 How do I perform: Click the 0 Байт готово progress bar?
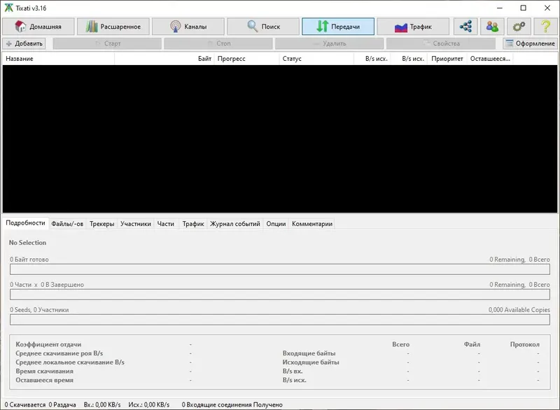point(279,269)
